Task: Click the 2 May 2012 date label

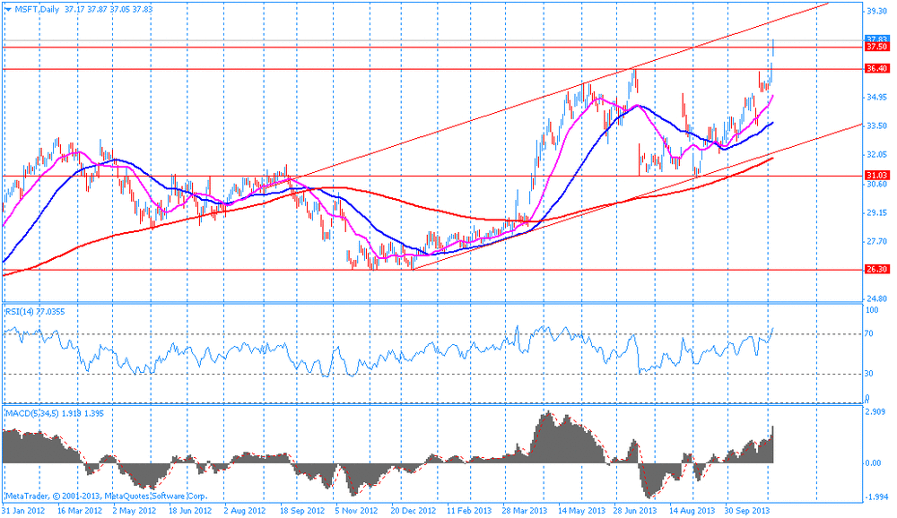Action: pyautogui.click(x=135, y=511)
